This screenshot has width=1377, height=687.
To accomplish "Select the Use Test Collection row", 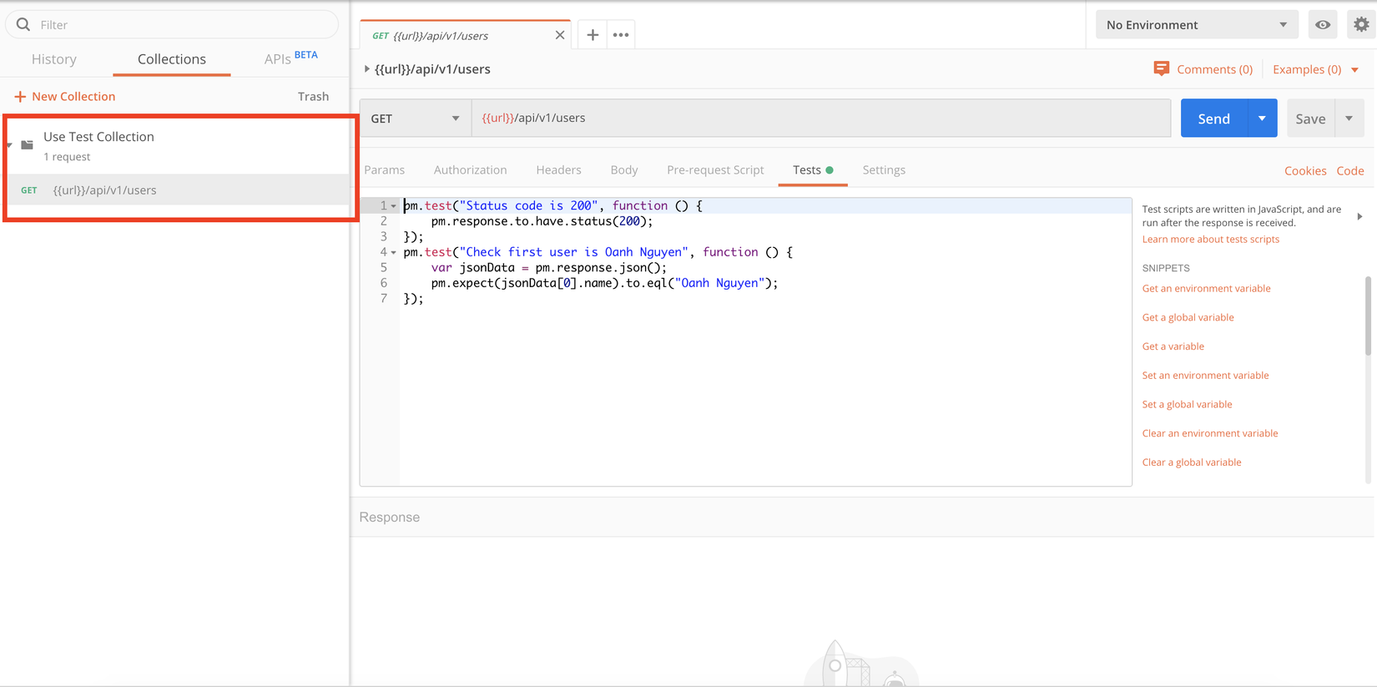I will click(177, 145).
